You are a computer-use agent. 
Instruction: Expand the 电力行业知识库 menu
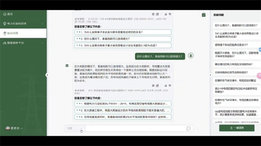23,24
